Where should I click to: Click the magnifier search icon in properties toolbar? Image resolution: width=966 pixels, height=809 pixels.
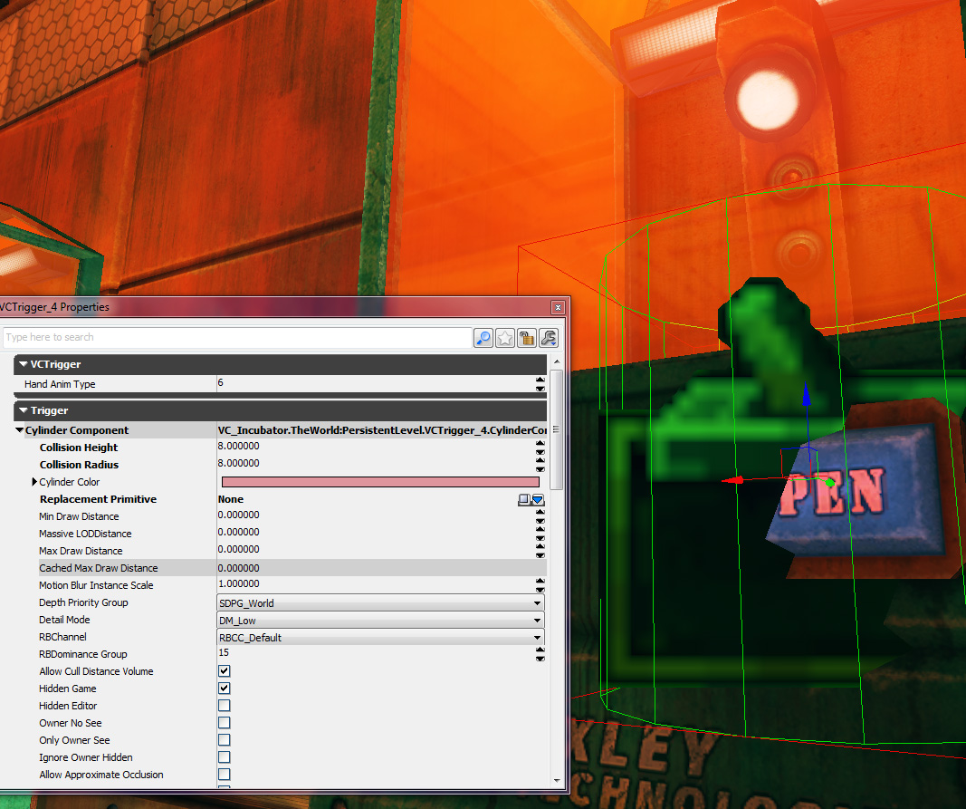(483, 338)
